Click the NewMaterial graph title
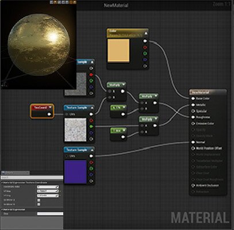 pyautogui.click(x=116, y=5)
